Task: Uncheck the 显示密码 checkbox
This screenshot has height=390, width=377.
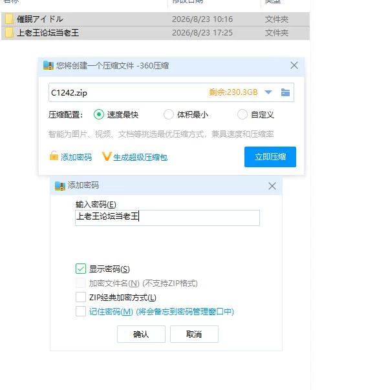Action: (81, 269)
